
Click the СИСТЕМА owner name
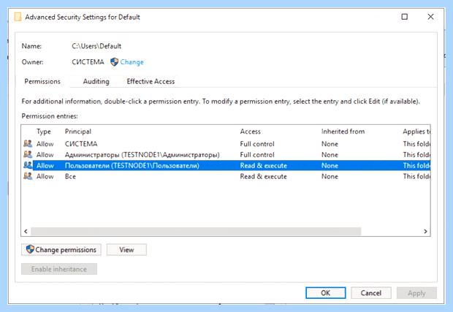coord(88,62)
